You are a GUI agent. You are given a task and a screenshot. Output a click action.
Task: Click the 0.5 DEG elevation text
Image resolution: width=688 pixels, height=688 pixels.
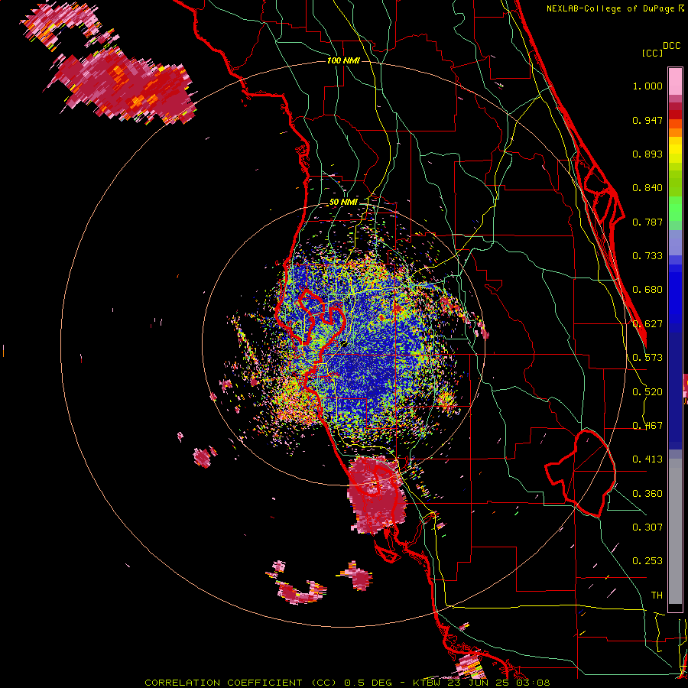click(368, 683)
